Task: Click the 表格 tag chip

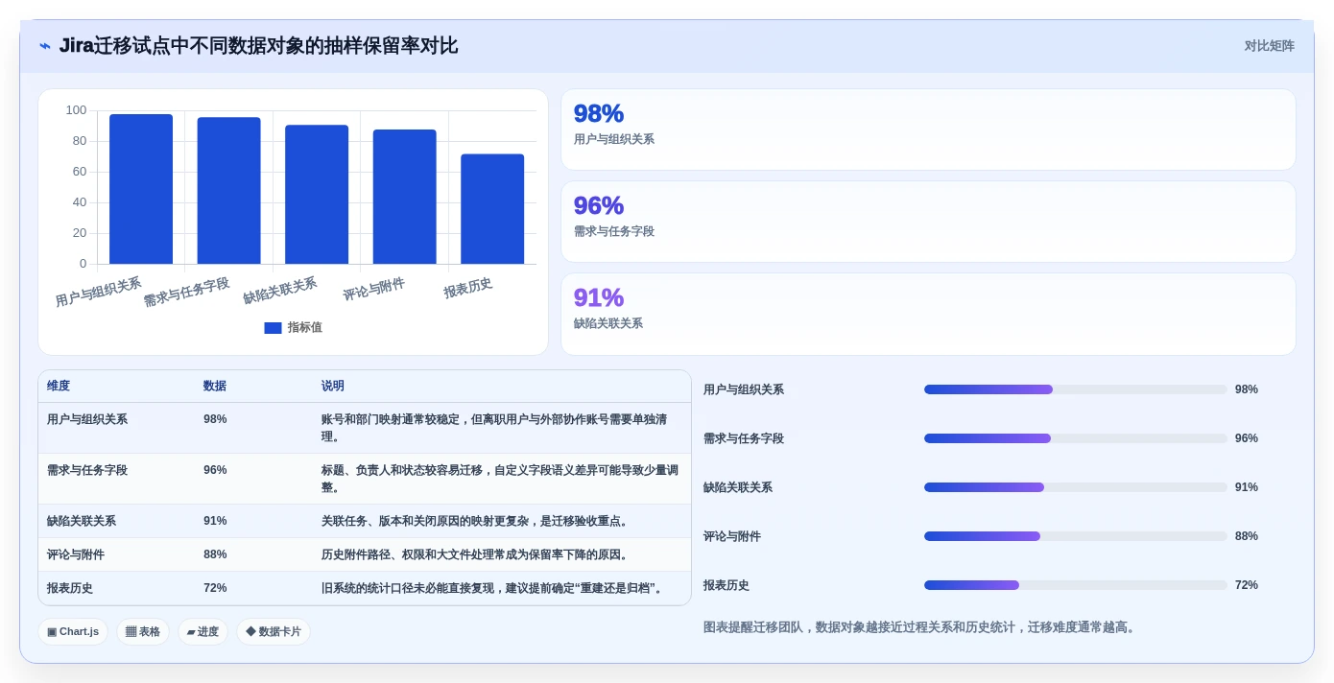Action: click(x=143, y=631)
